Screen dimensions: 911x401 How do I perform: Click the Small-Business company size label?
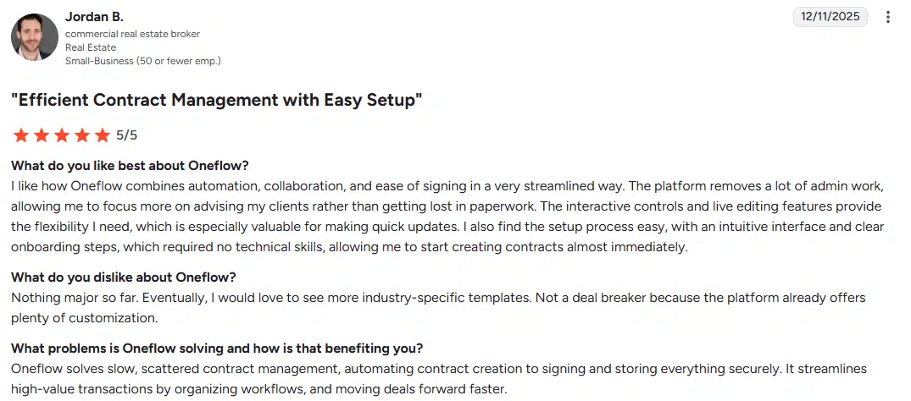(142, 61)
